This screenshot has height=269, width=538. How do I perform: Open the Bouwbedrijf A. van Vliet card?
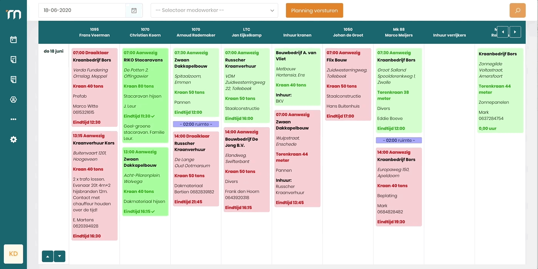point(297,77)
